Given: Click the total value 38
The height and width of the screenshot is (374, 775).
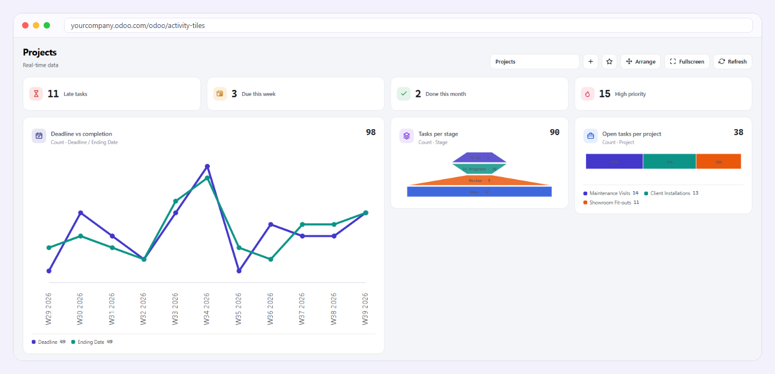Looking at the screenshot, I should click(738, 132).
